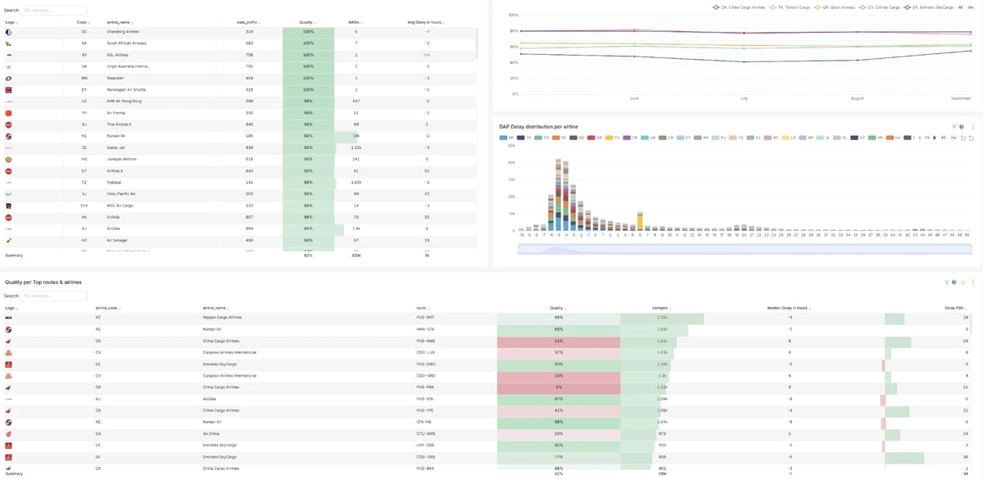Open filter icon on Quality per Top routes panel

947,282
